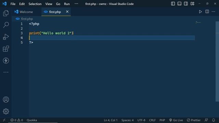Select language mode PHP

point(162,120)
